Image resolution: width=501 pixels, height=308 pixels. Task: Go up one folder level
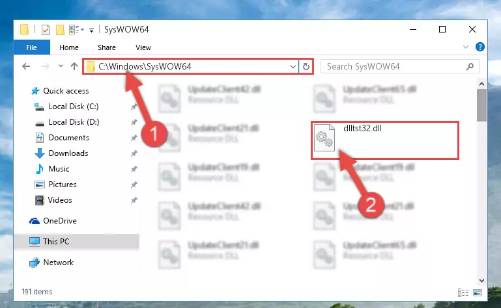pyautogui.click(x=74, y=66)
